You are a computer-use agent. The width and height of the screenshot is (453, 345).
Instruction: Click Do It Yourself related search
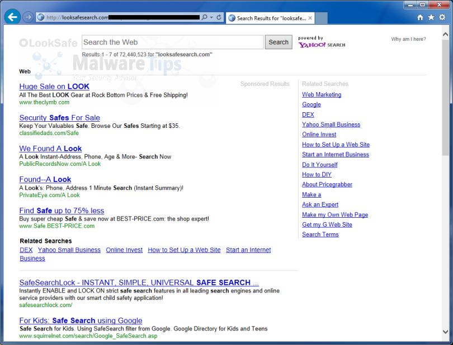click(x=320, y=165)
